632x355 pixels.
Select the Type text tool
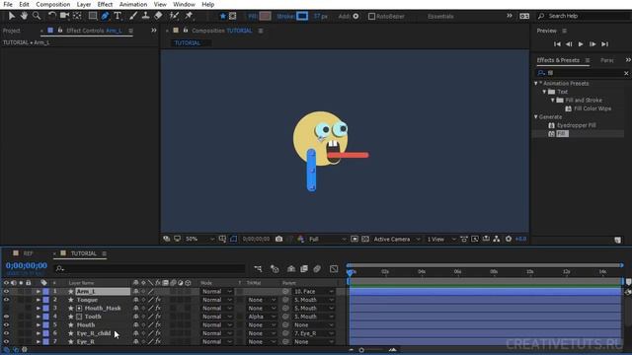118,16
